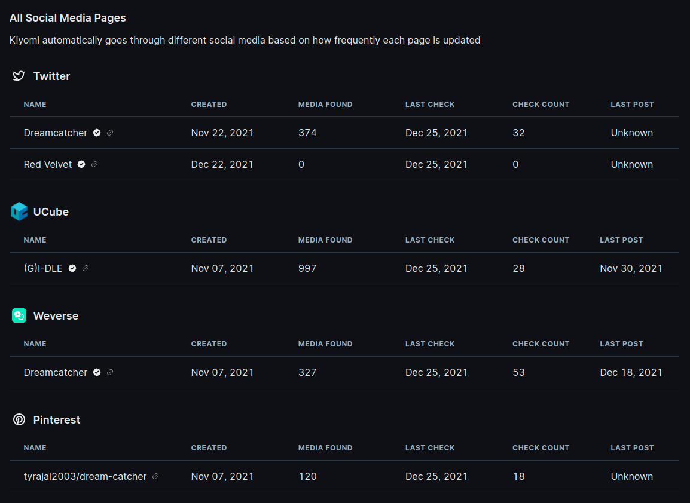Open link icon beside Weverse Dreamcatcher

pyautogui.click(x=110, y=372)
